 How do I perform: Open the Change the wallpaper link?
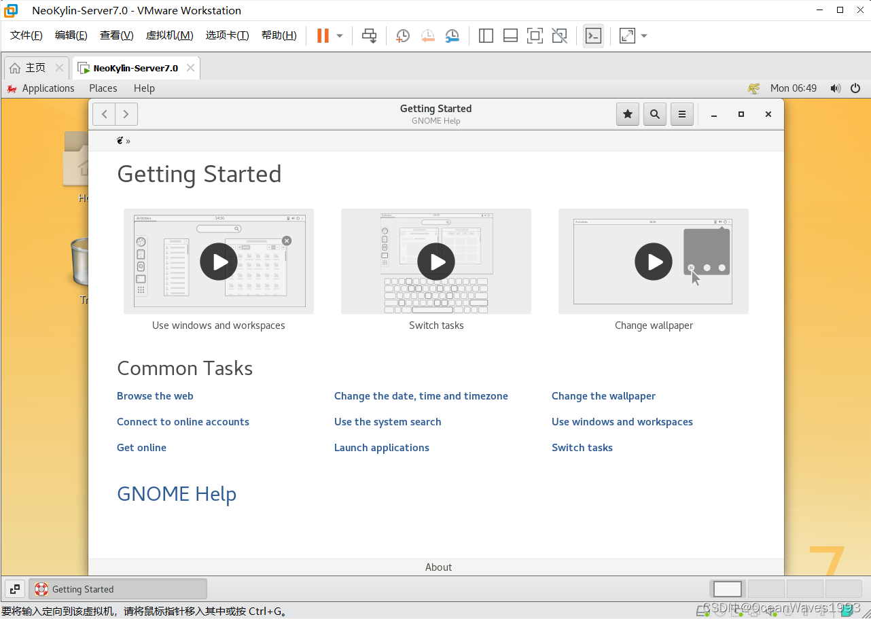point(603,396)
